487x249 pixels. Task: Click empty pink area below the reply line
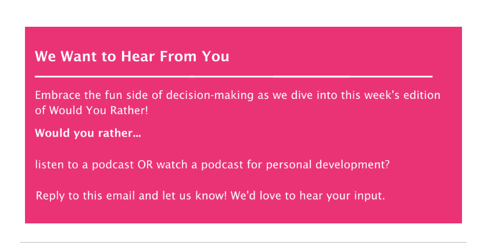(243, 213)
